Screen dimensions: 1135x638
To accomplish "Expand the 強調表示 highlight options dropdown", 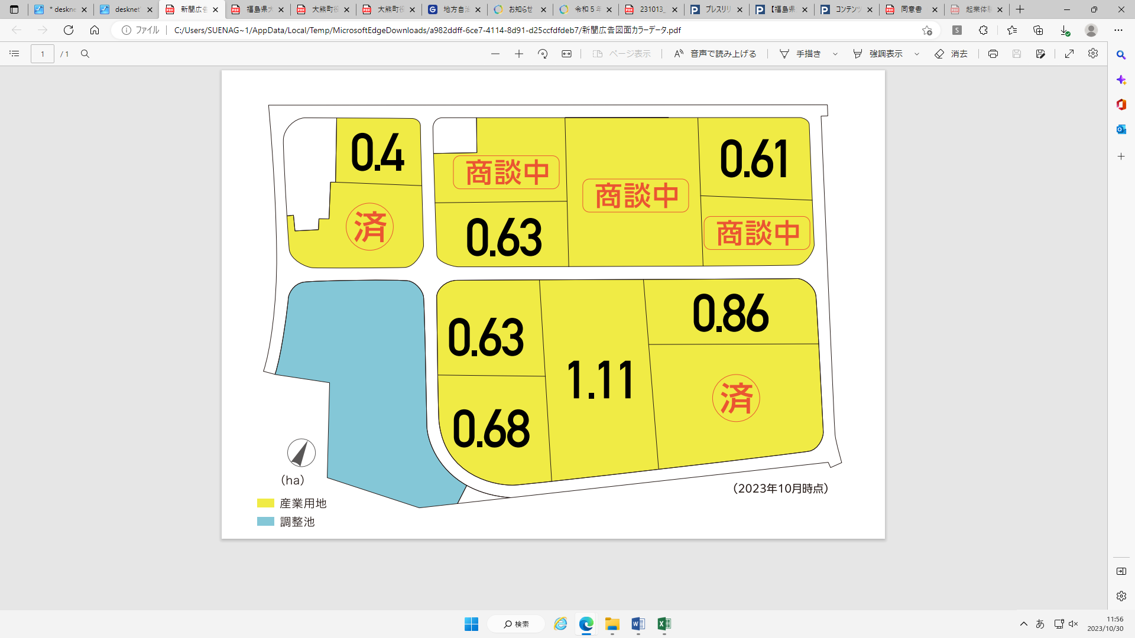I will [917, 54].
